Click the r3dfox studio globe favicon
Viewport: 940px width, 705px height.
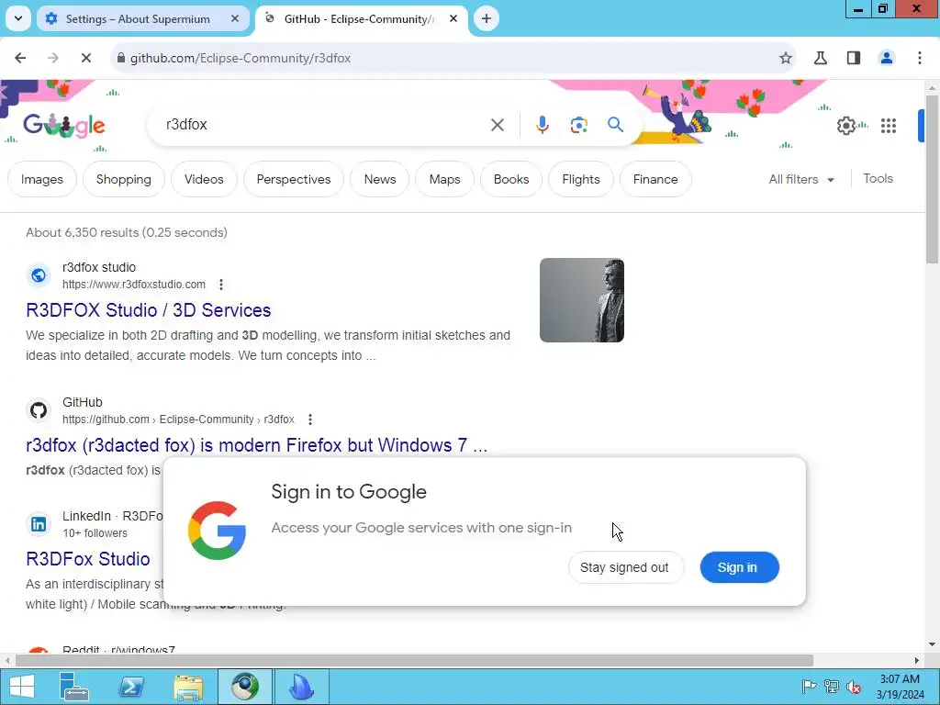point(39,275)
